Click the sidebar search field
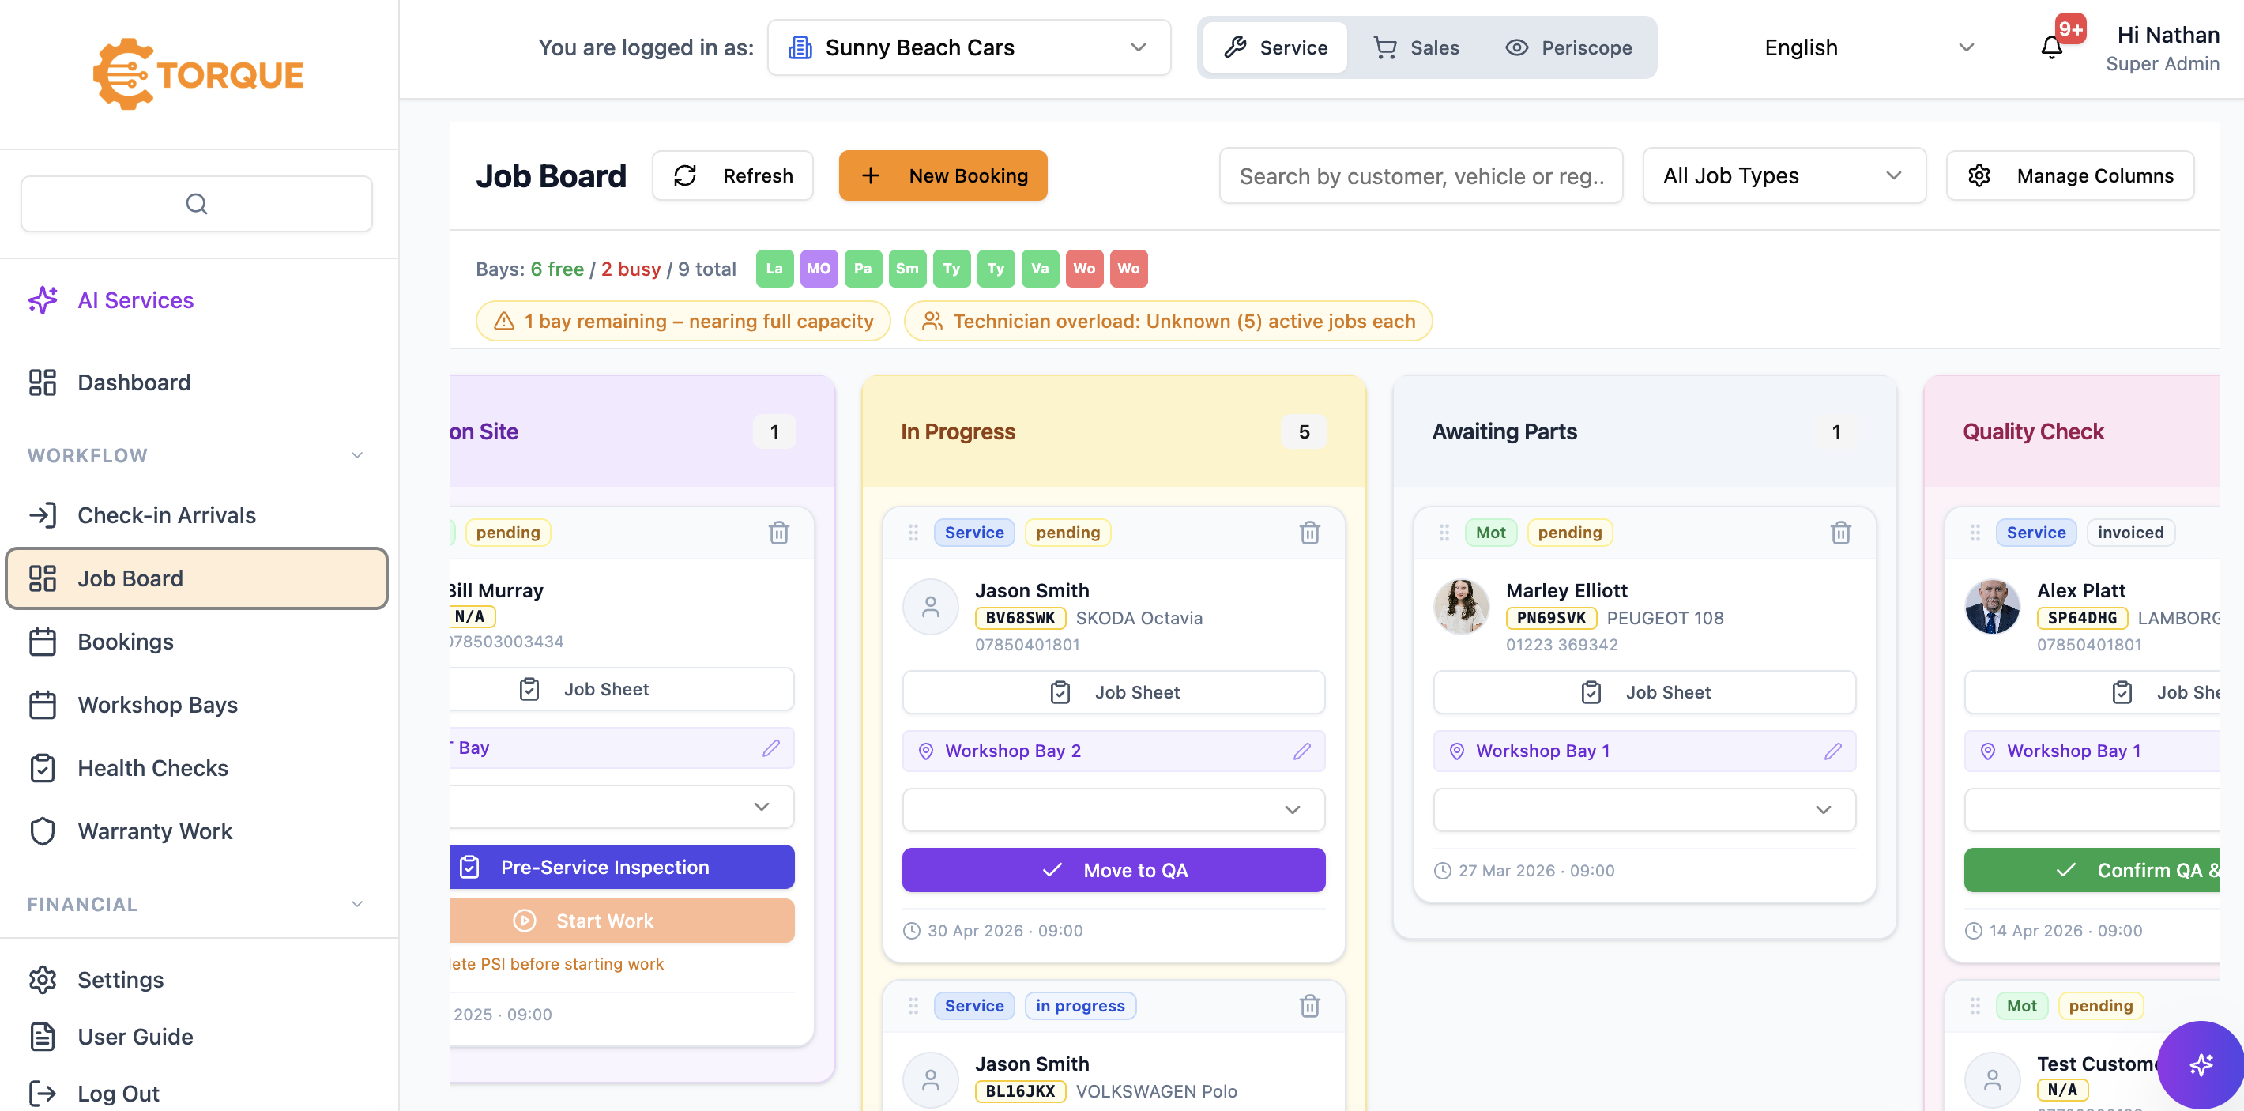2244x1111 pixels. (197, 204)
